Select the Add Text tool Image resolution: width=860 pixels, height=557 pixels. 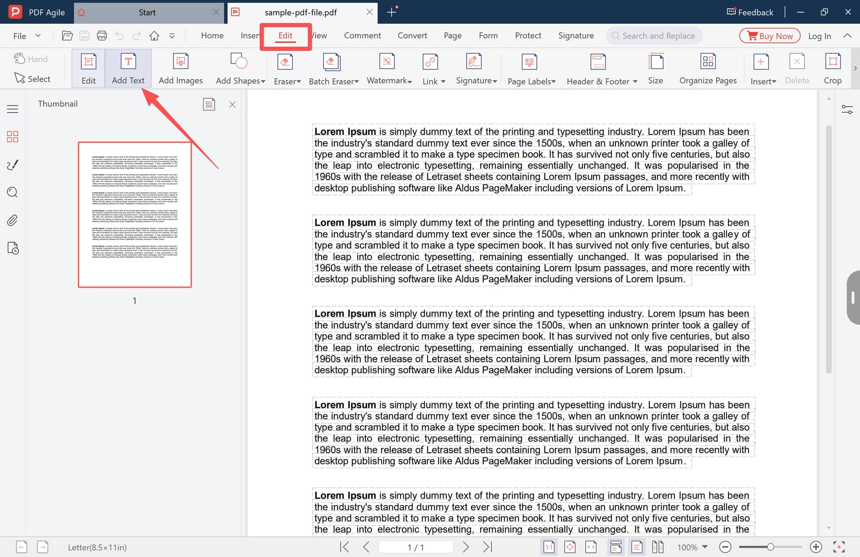coord(128,68)
